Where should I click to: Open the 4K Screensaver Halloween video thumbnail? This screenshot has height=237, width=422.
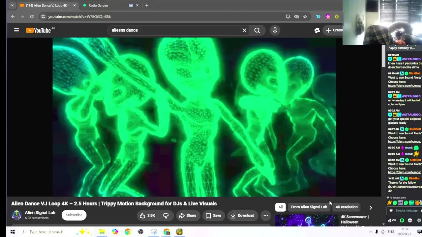pos(307,221)
